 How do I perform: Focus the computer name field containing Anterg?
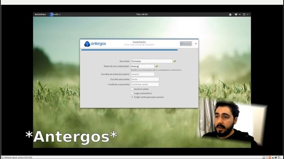click(x=142, y=66)
